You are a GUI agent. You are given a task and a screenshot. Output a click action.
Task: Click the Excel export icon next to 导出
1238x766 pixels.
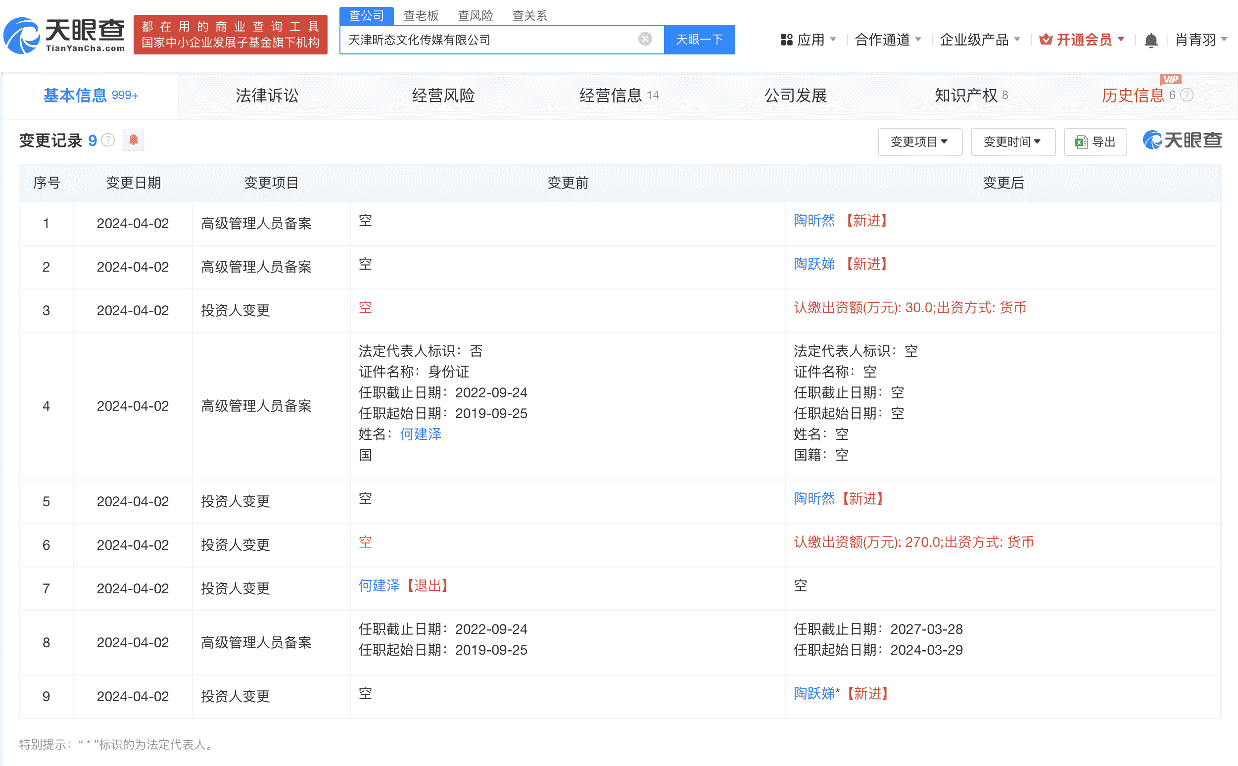pos(1081,142)
